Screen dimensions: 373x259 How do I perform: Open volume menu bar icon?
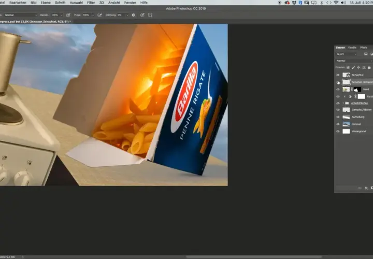(343, 3)
